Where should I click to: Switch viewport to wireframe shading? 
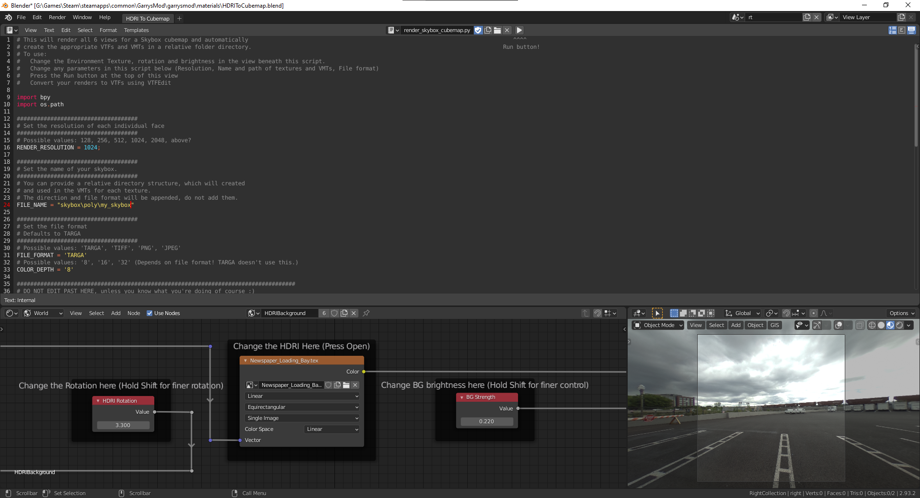(872, 325)
